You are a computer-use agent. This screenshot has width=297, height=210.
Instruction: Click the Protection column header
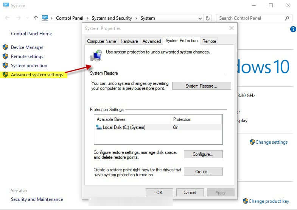(196, 119)
